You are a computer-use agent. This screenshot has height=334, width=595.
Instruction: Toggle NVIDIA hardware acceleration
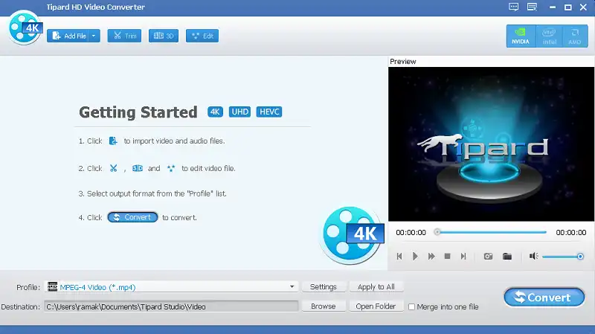pyautogui.click(x=521, y=36)
